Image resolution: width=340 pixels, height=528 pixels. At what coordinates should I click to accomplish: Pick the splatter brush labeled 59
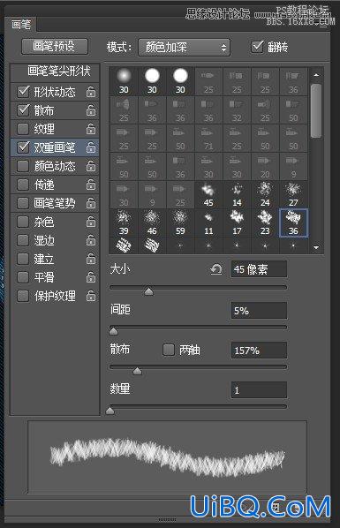180,223
